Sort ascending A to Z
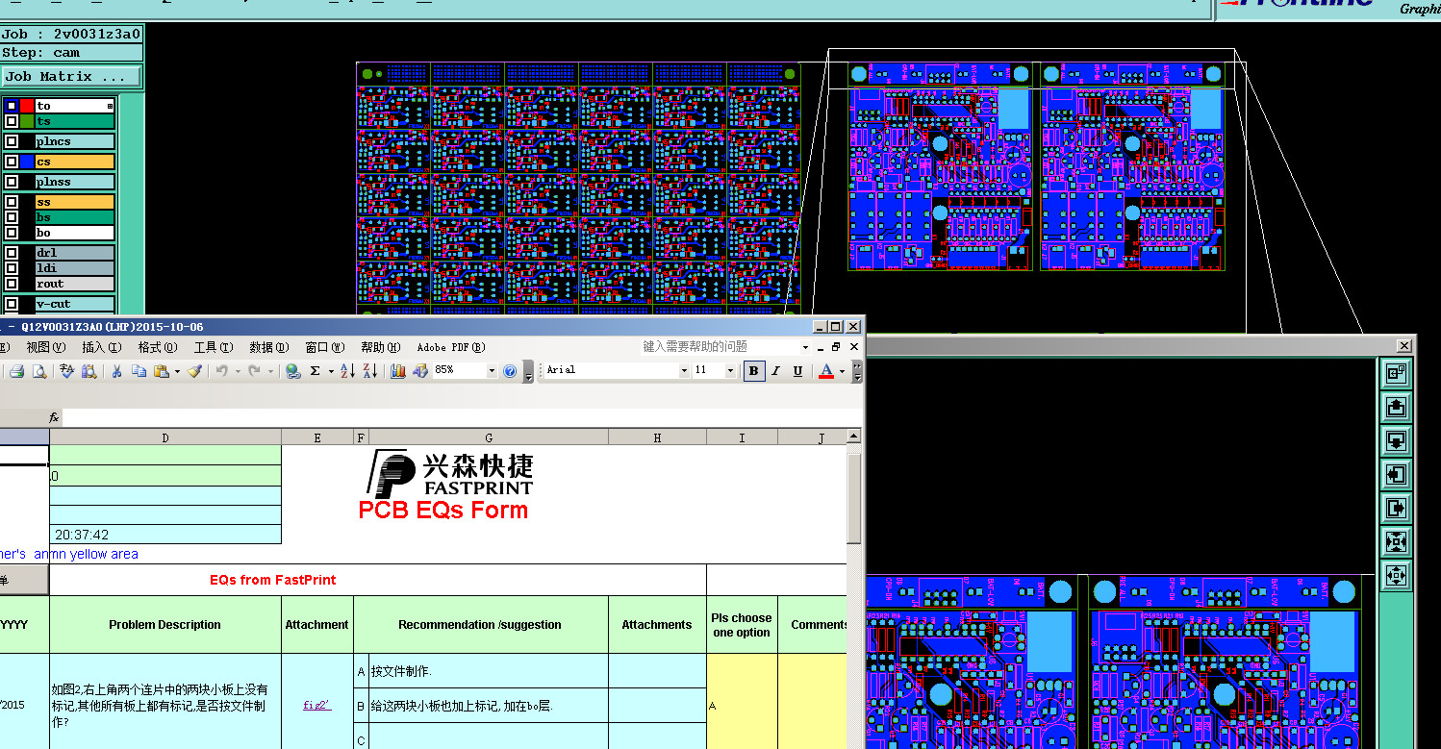 pyautogui.click(x=348, y=371)
